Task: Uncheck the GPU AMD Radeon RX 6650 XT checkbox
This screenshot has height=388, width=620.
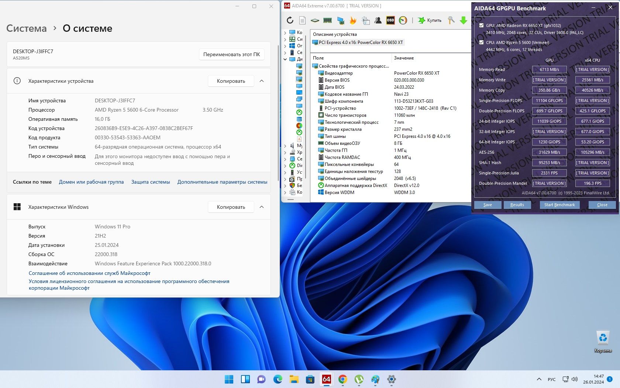Action: [x=481, y=25]
